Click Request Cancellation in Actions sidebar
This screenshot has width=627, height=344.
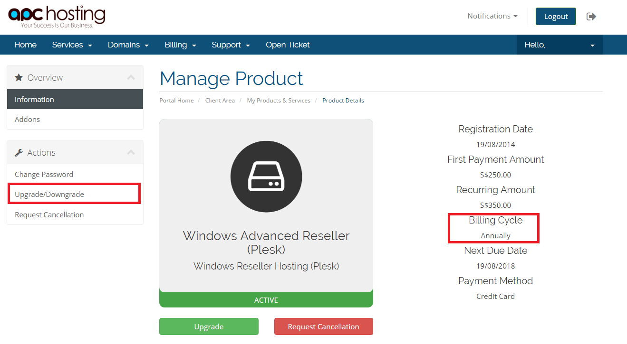pos(75,214)
